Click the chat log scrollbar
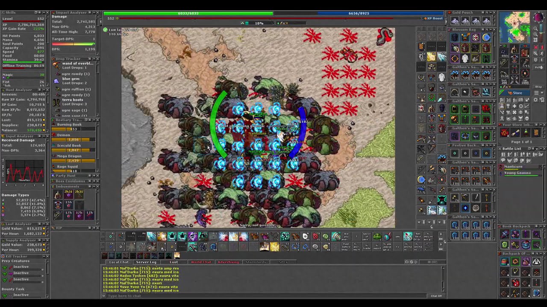The width and height of the screenshot is (547, 307). [x=443, y=279]
